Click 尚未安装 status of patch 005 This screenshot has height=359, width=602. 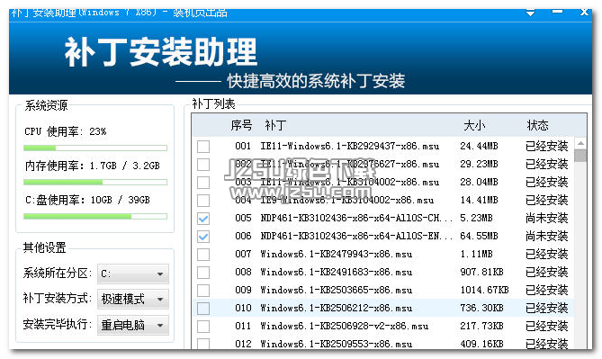pyautogui.click(x=547, y=218)
